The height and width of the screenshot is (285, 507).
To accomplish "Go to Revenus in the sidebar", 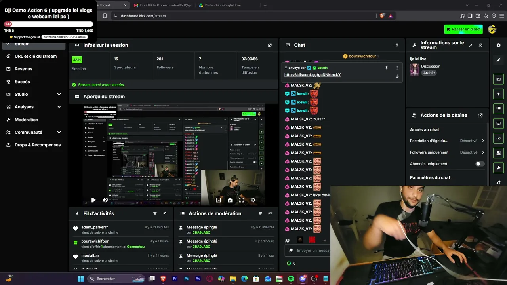I will [x=34, y=69].
